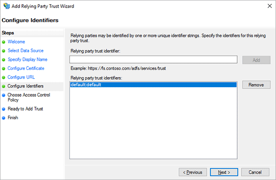Click the Configure Identifiers page heading
The image size is (276, 180).
pyautogui.click(x=30, y=20)
